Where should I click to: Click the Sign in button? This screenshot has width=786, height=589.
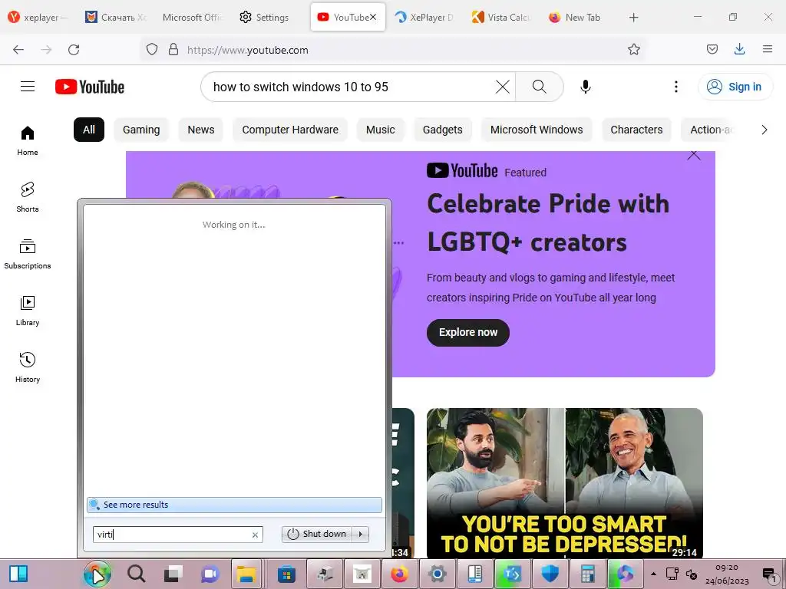click(x=735, y=87)
